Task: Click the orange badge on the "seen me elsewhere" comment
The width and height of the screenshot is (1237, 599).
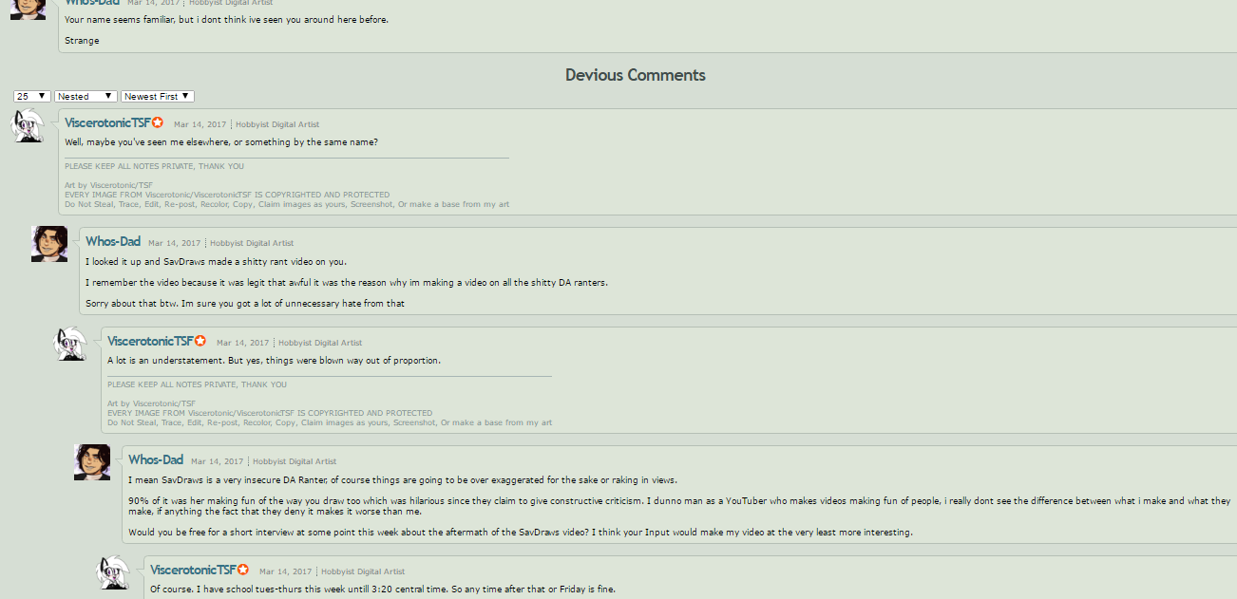Action: pyautogui.click(x=159, y=122)
